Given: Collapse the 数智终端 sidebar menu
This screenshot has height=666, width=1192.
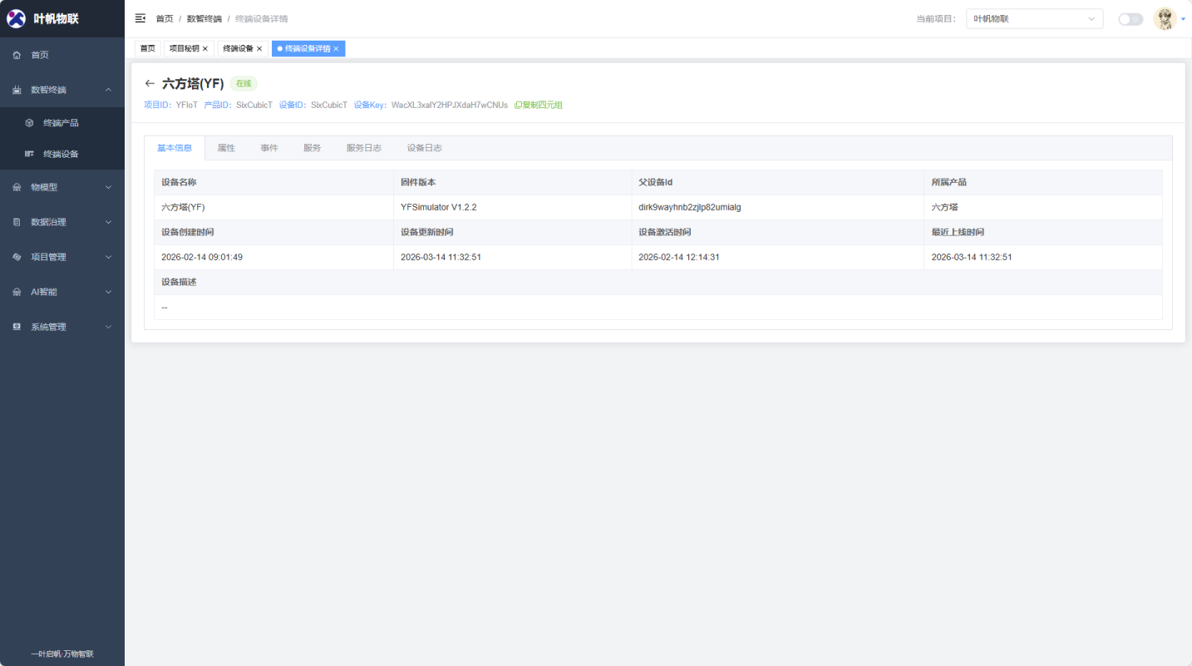Looking at the screenshot, I should [x=62, y=90].
